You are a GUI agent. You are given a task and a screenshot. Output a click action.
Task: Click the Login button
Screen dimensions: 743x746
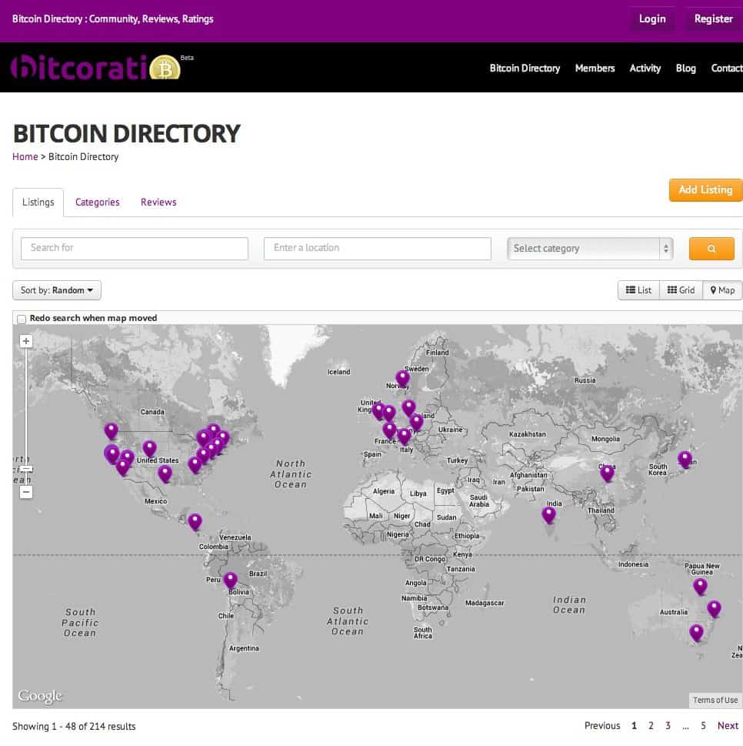[652, 19]
